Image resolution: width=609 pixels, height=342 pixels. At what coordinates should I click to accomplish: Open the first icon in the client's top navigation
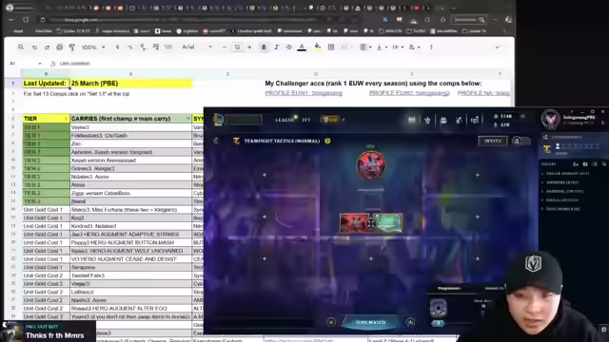click(412, 121)
